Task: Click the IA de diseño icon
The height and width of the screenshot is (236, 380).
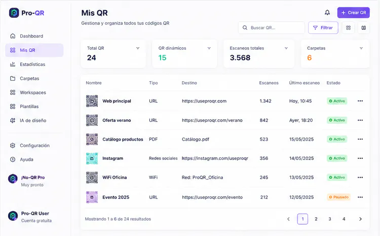Action: click(x=13, y=120)
